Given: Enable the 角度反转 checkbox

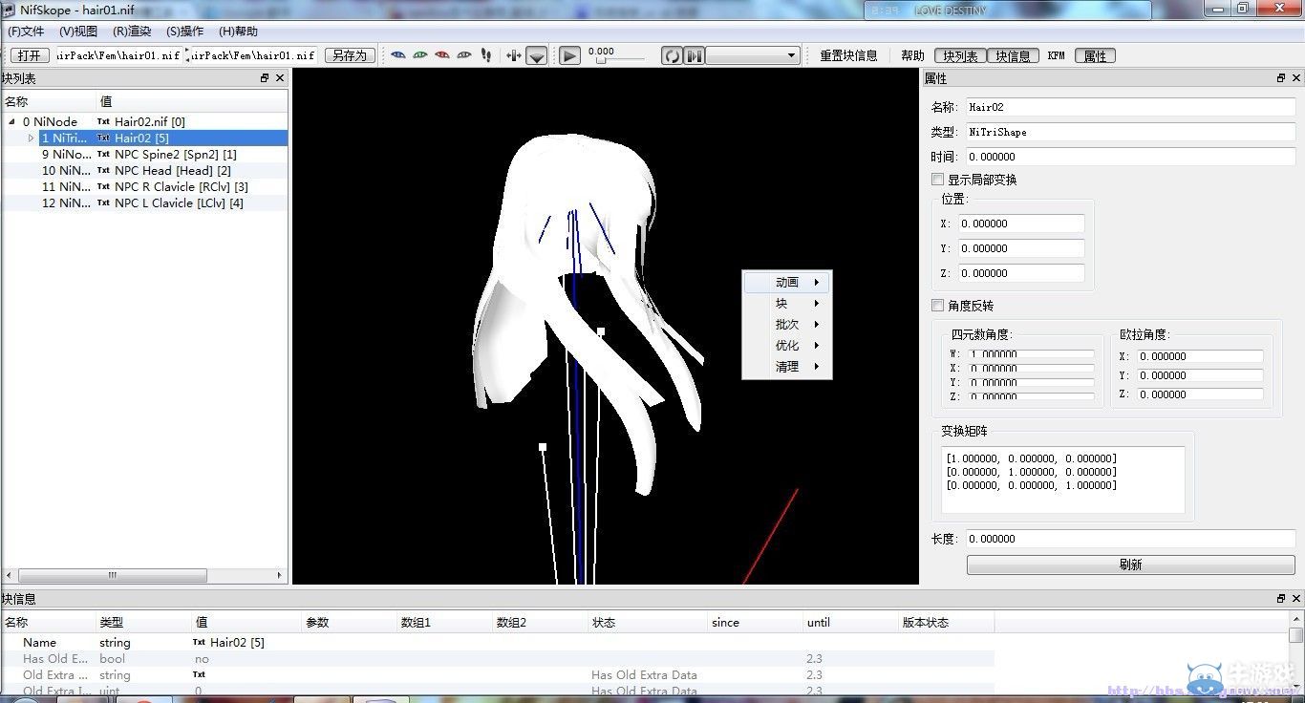Looking at the screenshot, I should pyautogui.click(x=937, y=306).
